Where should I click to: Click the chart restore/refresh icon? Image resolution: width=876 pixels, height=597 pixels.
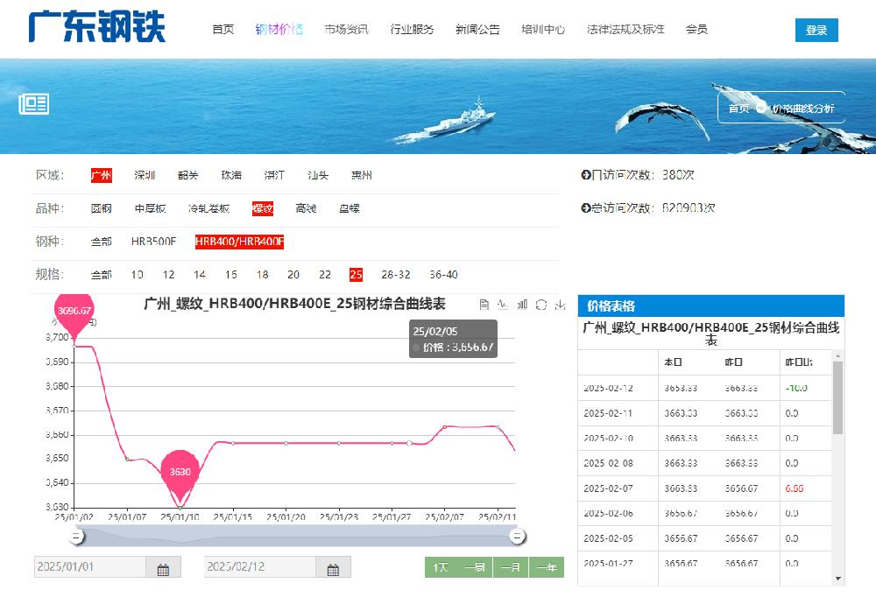[x=541, y=305]
